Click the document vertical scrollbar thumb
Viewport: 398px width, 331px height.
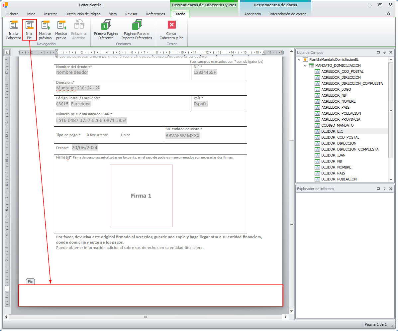click(x=291, y=224)
